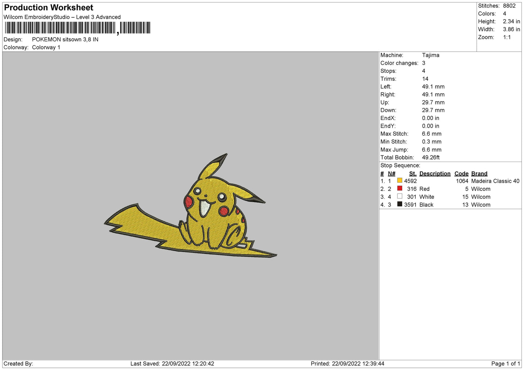Click the text Wilcom EmbroideryStudio – Level 3 Advanced
This screenshot has height=370, width=524.
pos(62,17)
